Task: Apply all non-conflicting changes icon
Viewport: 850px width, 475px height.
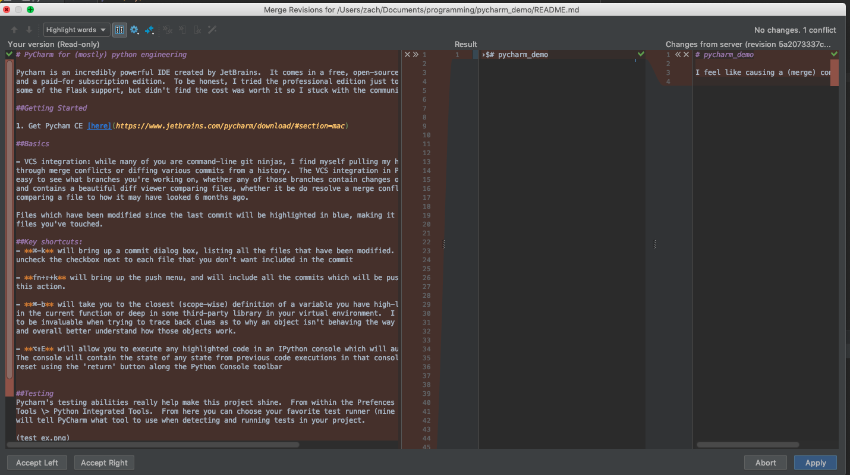Action: click(168, 30)
